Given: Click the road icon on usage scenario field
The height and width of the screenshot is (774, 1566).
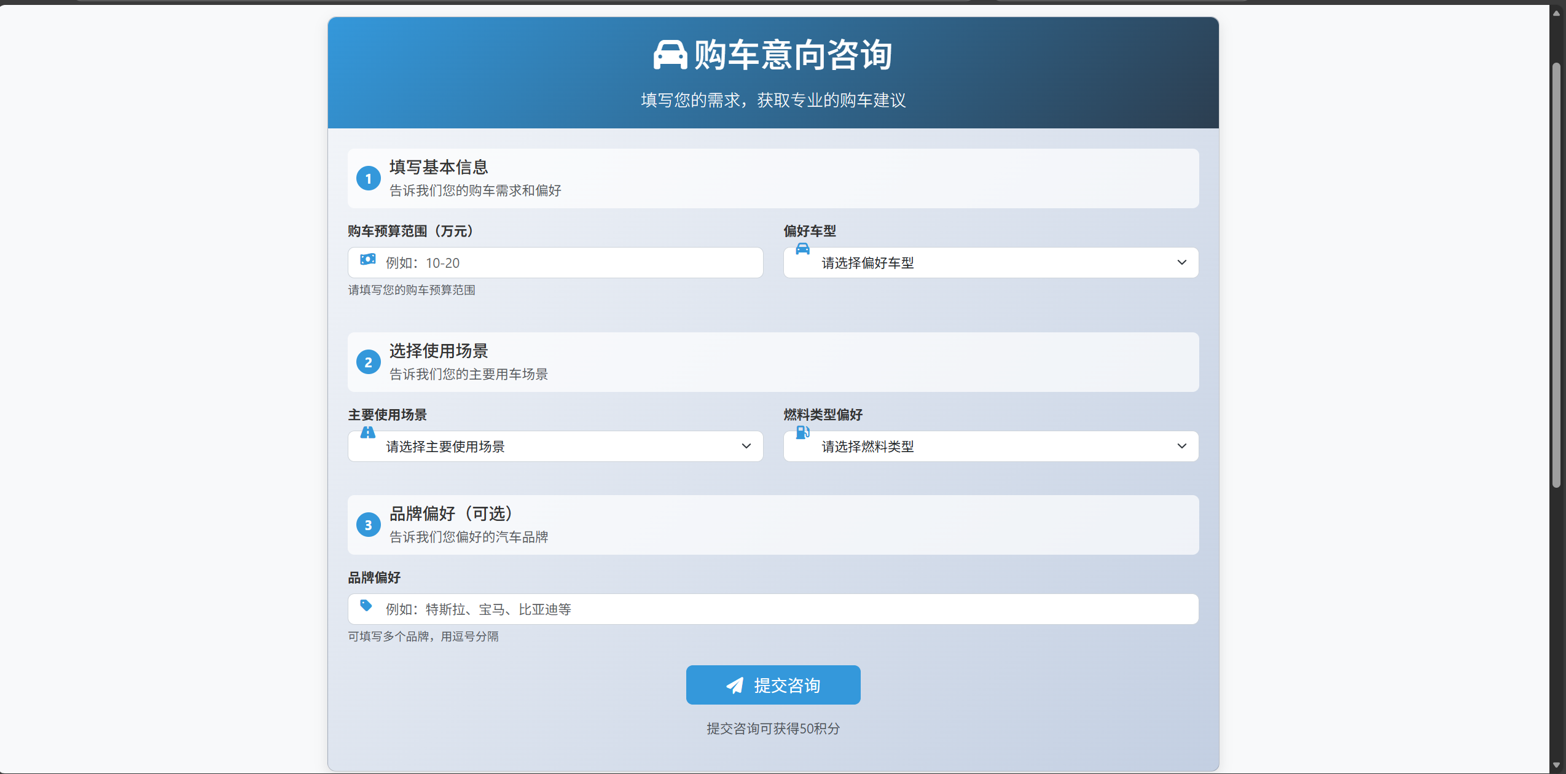Looking at the screenshot, I should (367, 432).
